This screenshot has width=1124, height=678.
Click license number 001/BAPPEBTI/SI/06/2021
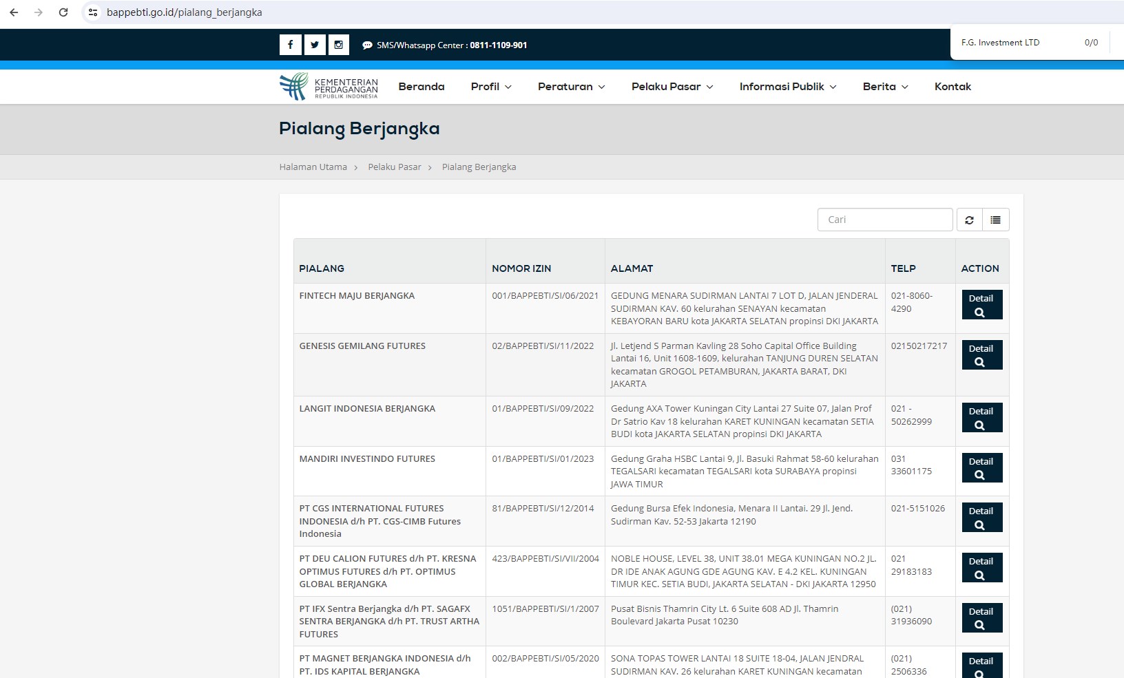[545, 296]
